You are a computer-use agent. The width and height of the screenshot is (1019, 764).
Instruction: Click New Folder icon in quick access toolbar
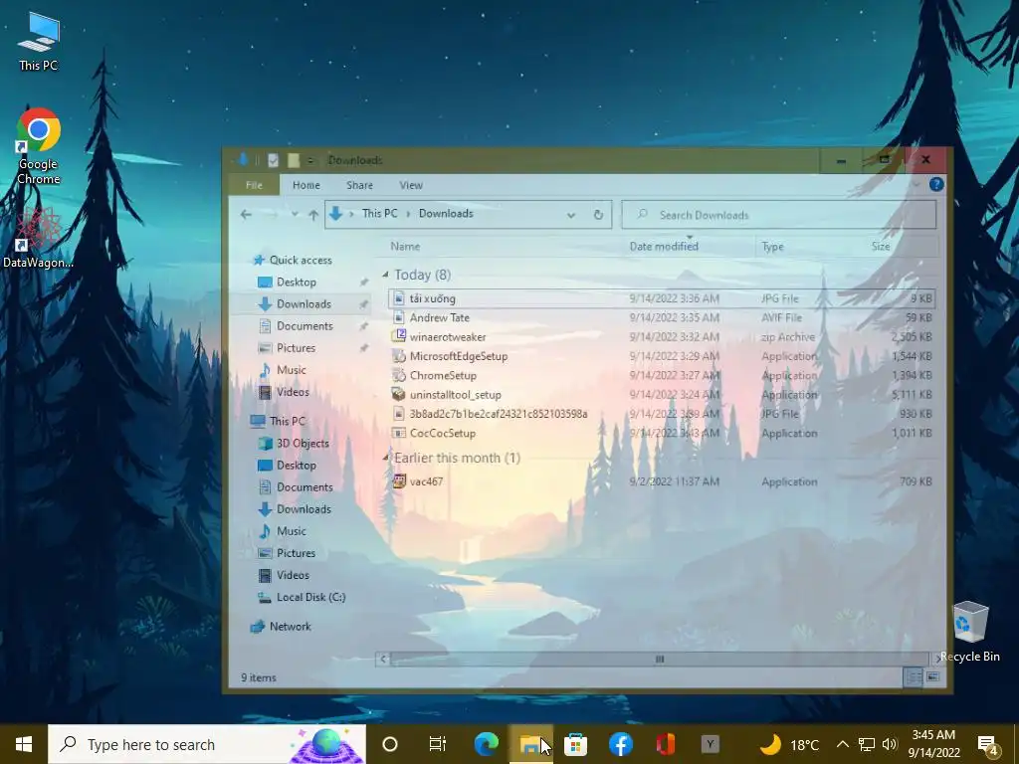(294, 160)
